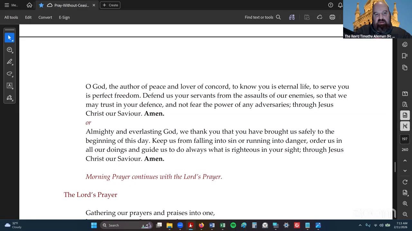Zoom in with the plus magnifier

click(x=405, y=203)
